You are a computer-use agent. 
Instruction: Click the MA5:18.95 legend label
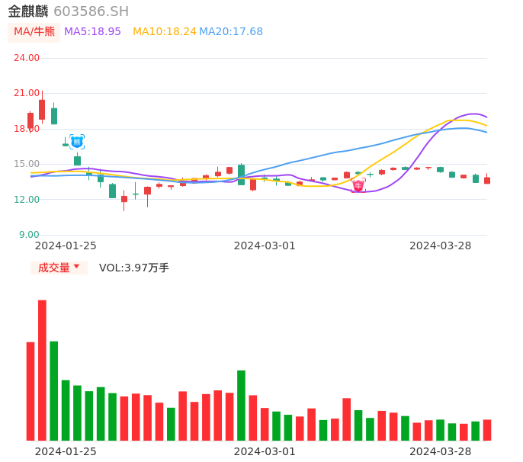[x=92, y=32]
